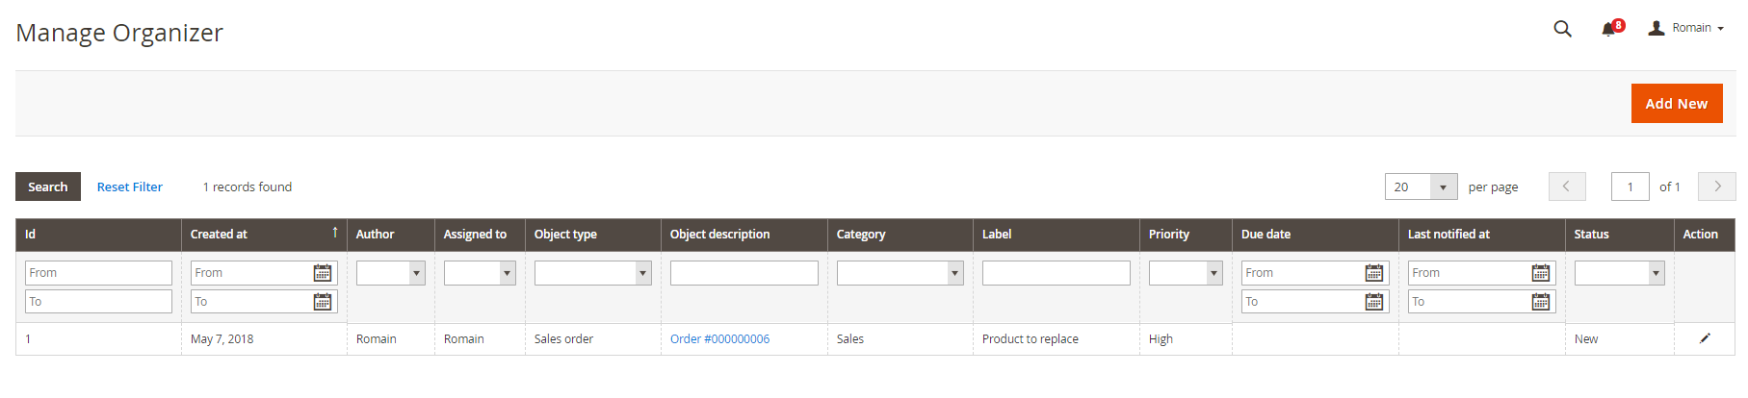
Task: Click the pencil edit icon in row 1
Action: coord(1705,338)
